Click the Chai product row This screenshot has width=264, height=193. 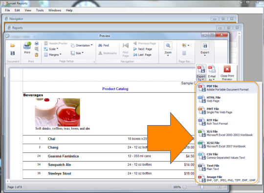point(109,139)
